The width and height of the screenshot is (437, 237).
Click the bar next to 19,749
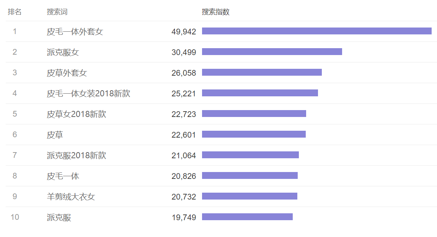[247, 217]
